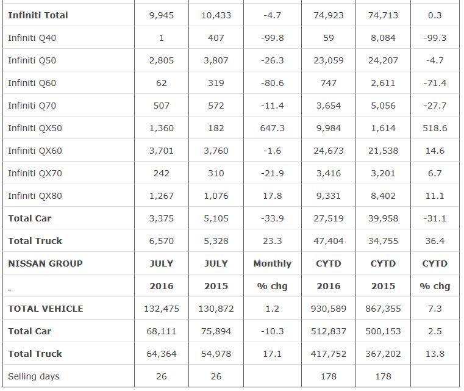Click the Monthly column header

pyautogui.click(x=272, y=264)
